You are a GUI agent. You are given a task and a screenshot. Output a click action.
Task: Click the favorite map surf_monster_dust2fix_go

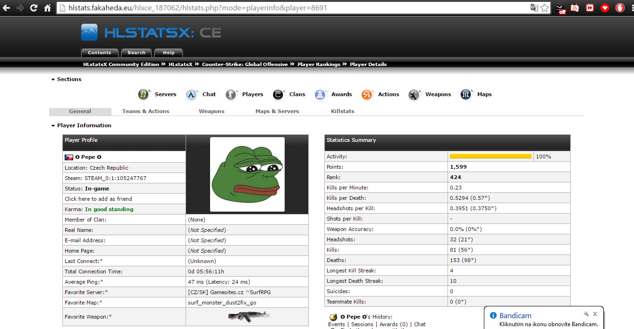222,303
